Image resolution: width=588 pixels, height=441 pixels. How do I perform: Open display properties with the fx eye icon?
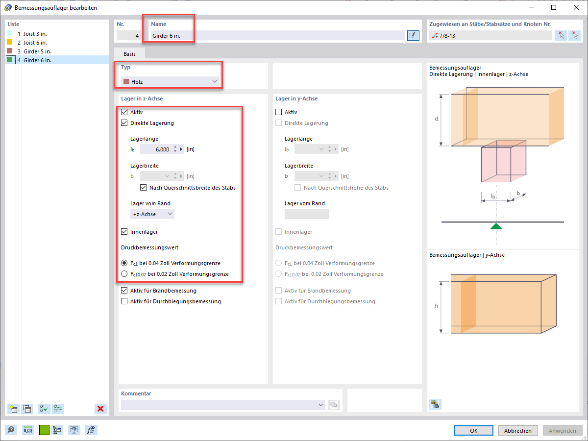(91, 430)
